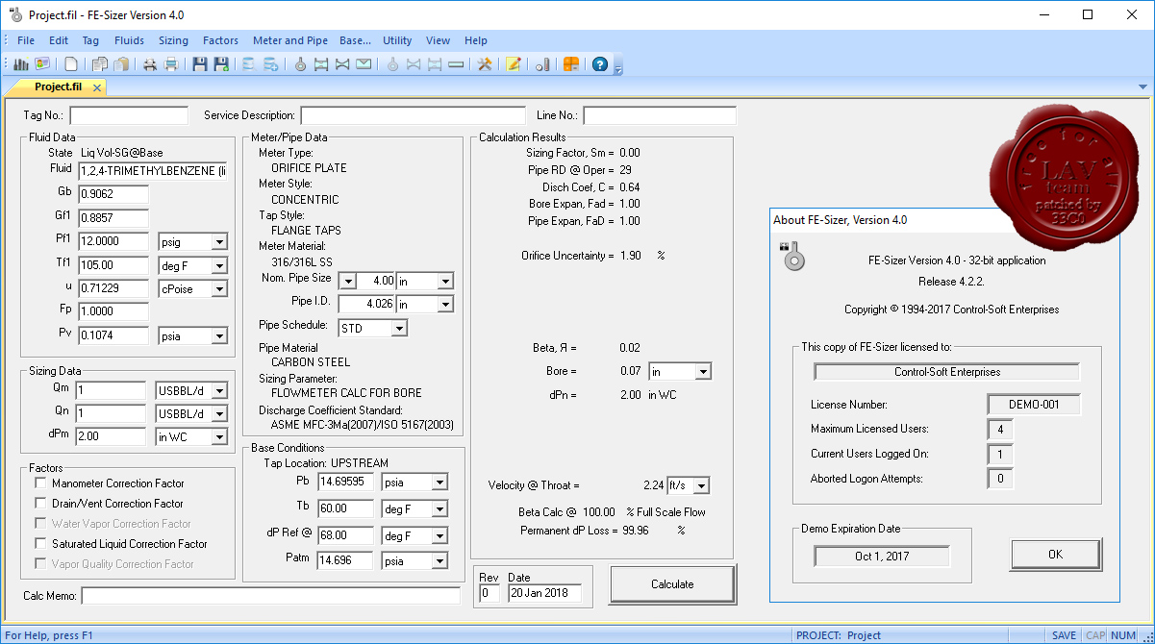Image resolution: width=1155 pixels, height=644 pixels.
Task: Open the Pipe I.D. unit dropdown
Action: 444,304
